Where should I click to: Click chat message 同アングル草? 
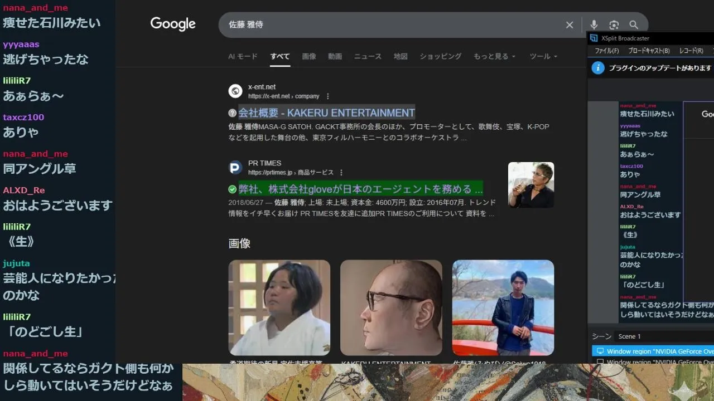point(40,168)
